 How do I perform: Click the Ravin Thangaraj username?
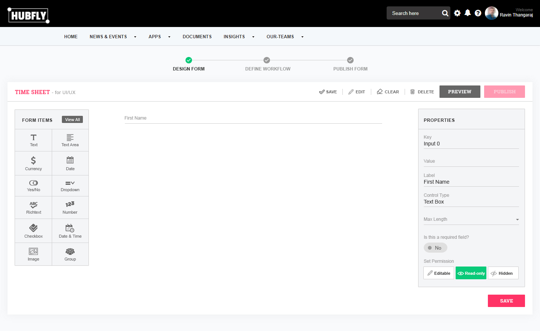[516, 15]
